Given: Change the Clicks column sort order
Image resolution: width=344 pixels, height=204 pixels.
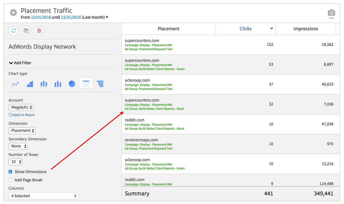Looking at the screenshot, I should [271, 28].
